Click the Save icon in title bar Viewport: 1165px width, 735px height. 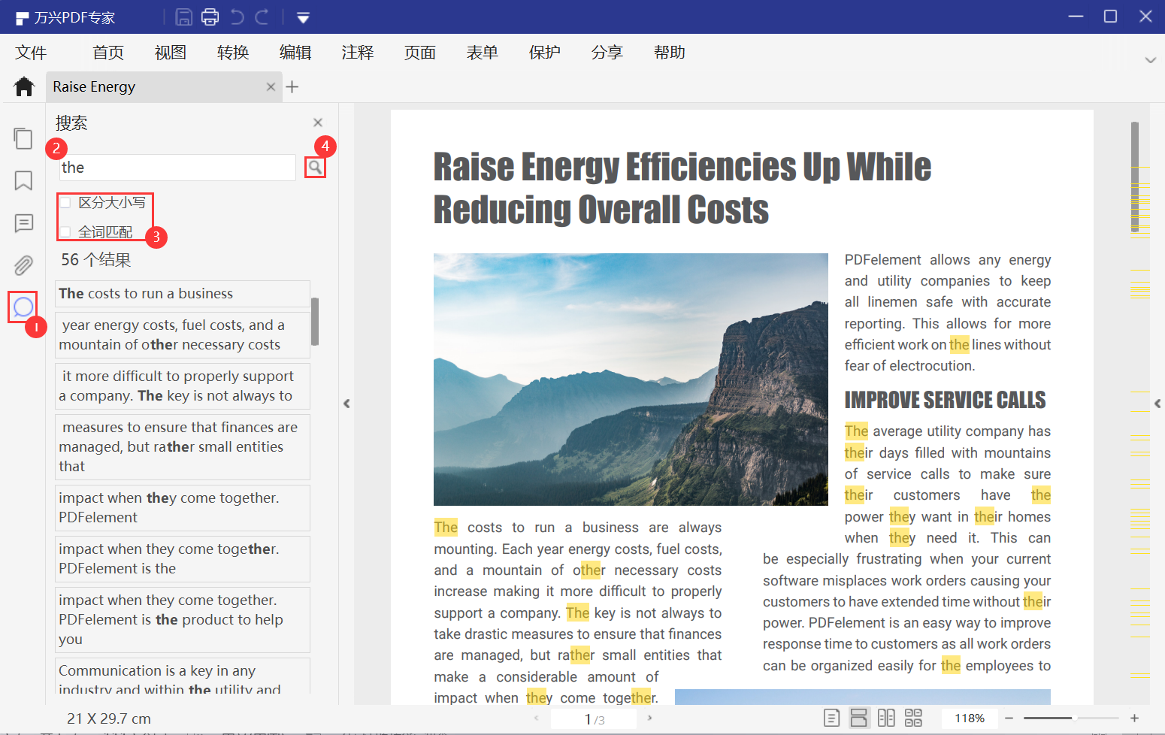(183, 17)
